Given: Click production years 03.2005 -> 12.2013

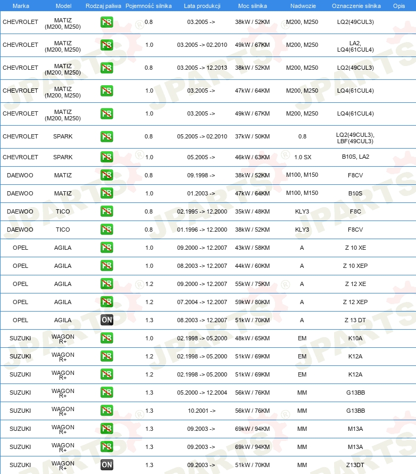Looking at the screenshot, I should (x=202, y=68).
